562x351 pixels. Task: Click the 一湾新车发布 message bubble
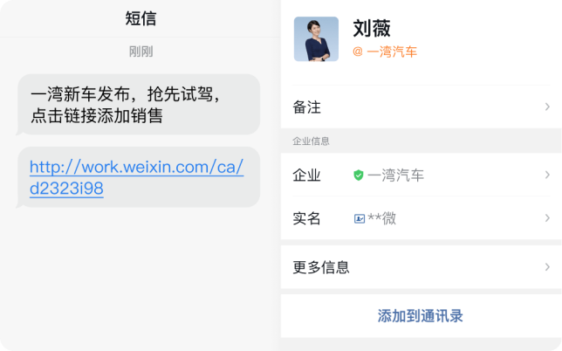pos(139,104)
